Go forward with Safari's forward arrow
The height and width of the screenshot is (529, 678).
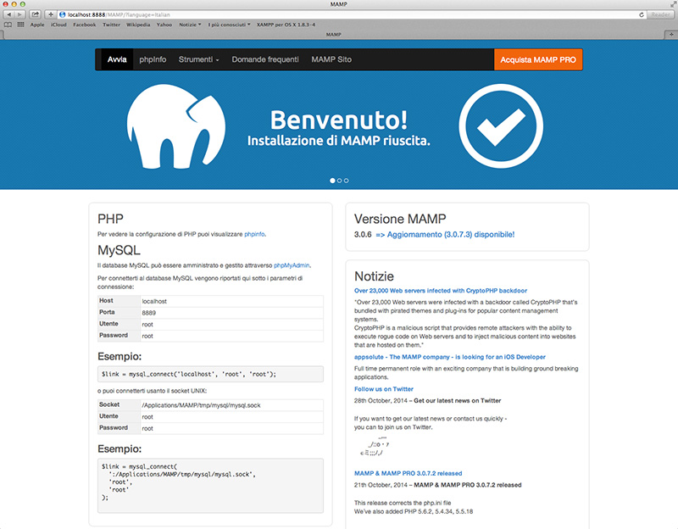pos(19,14)
